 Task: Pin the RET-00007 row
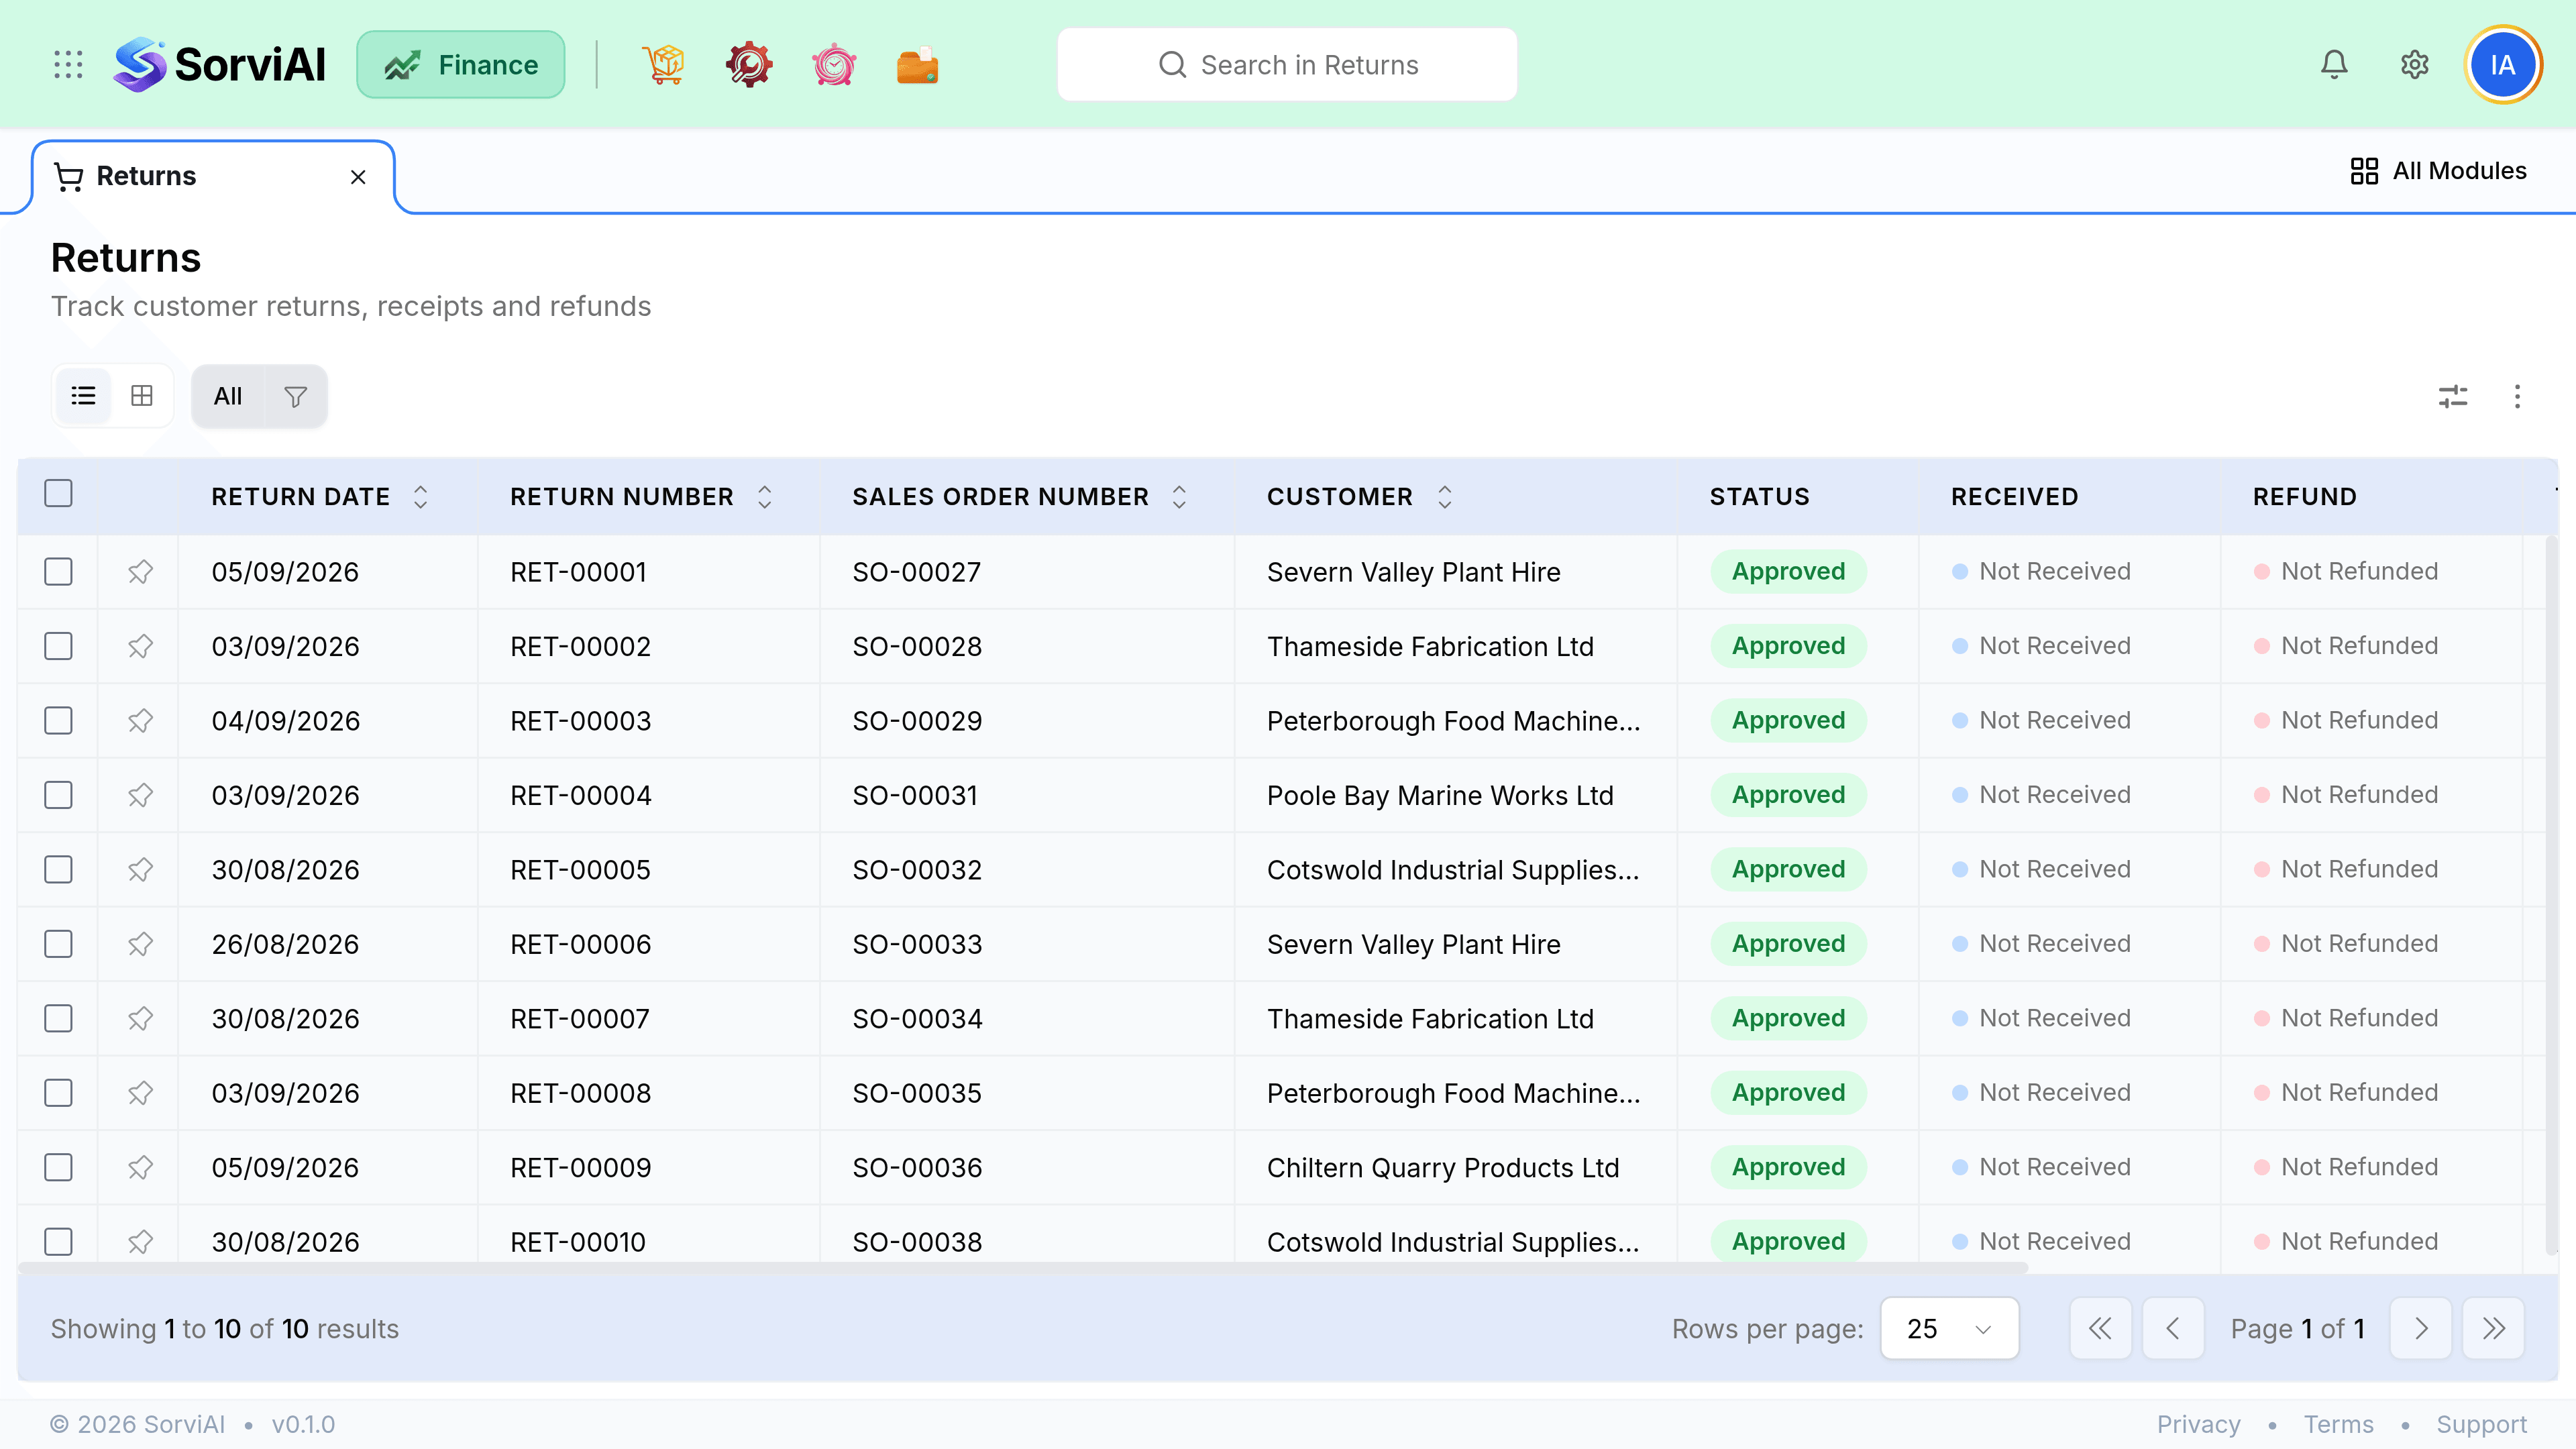pos(140,1019)
